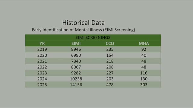Select the 2025 EIMI value 14156
The image size is (193, 108).
click(x=76, y=85)
